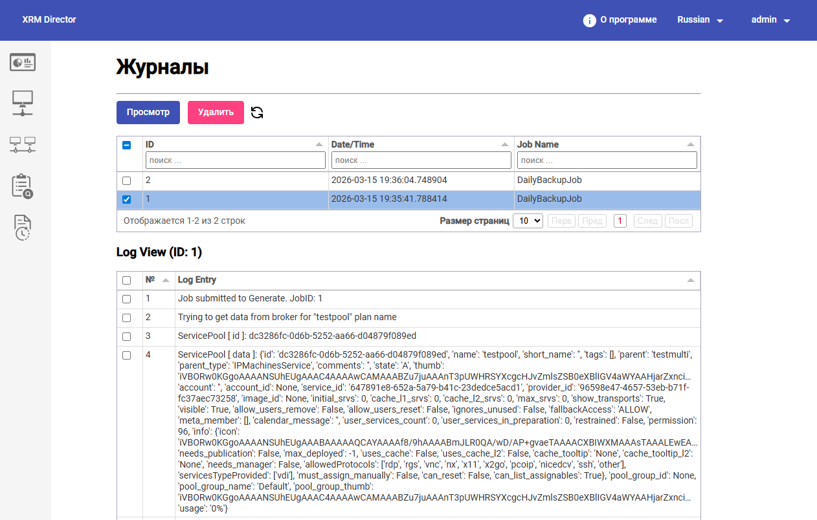Sort the table by Job Name header
Screen dimensions: 817x520
pos(537,144)
